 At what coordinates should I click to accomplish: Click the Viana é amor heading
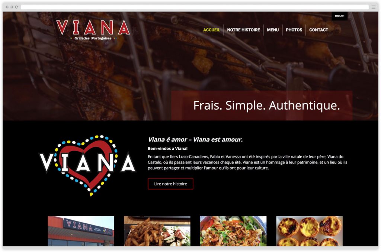pos(195,140)
